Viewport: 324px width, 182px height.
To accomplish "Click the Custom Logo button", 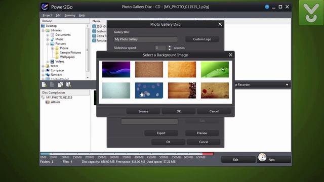I will [x=202, y=39].
